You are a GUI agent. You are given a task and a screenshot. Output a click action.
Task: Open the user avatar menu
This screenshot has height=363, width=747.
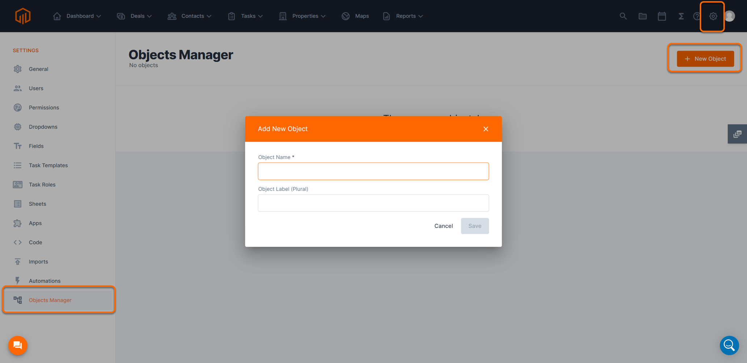point(730,16)
